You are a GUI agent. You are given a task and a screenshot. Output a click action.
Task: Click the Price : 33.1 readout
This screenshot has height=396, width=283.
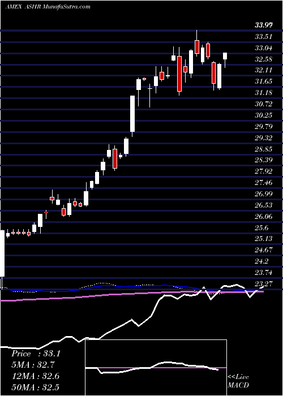(36, 354)
